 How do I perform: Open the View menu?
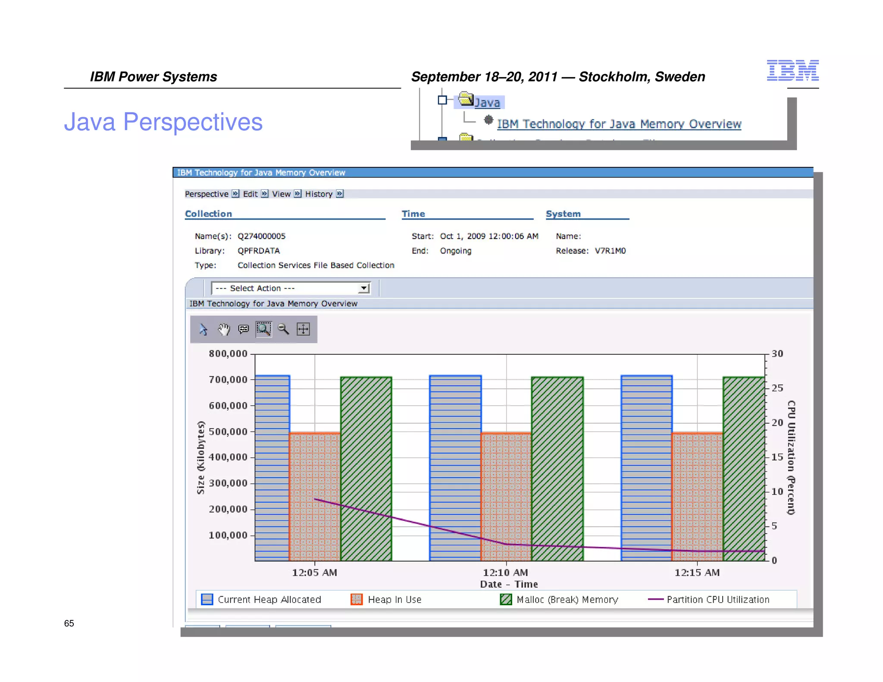281,194
